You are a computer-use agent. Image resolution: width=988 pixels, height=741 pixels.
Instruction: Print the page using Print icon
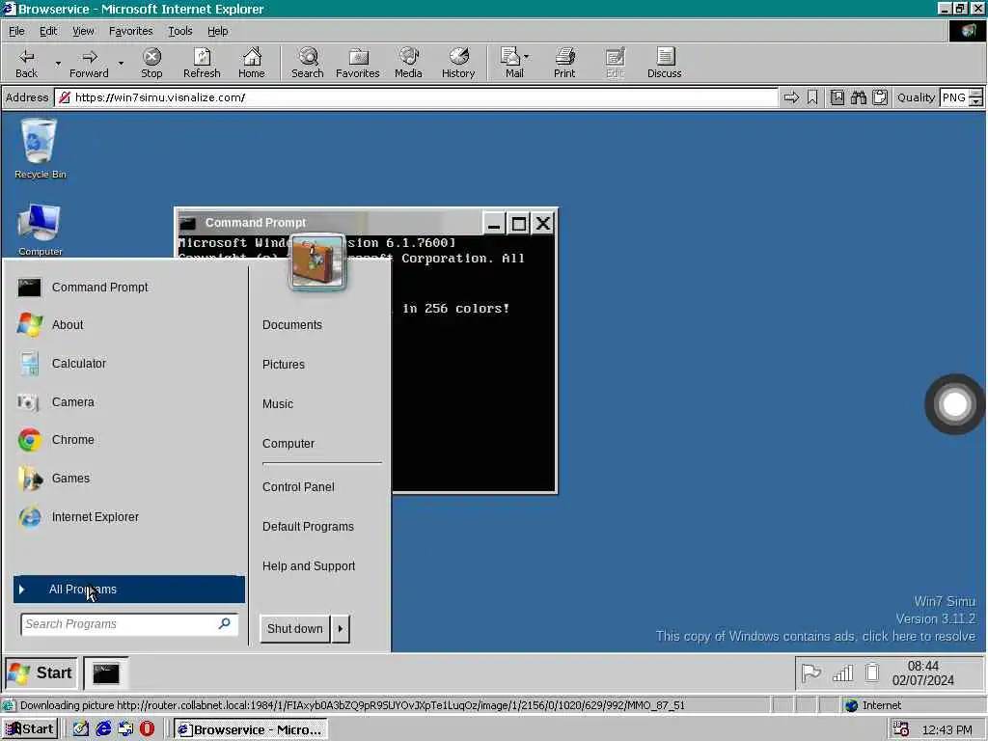(564, 63)
